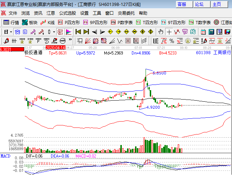Step back with black left triangle

tap(94, 32)
